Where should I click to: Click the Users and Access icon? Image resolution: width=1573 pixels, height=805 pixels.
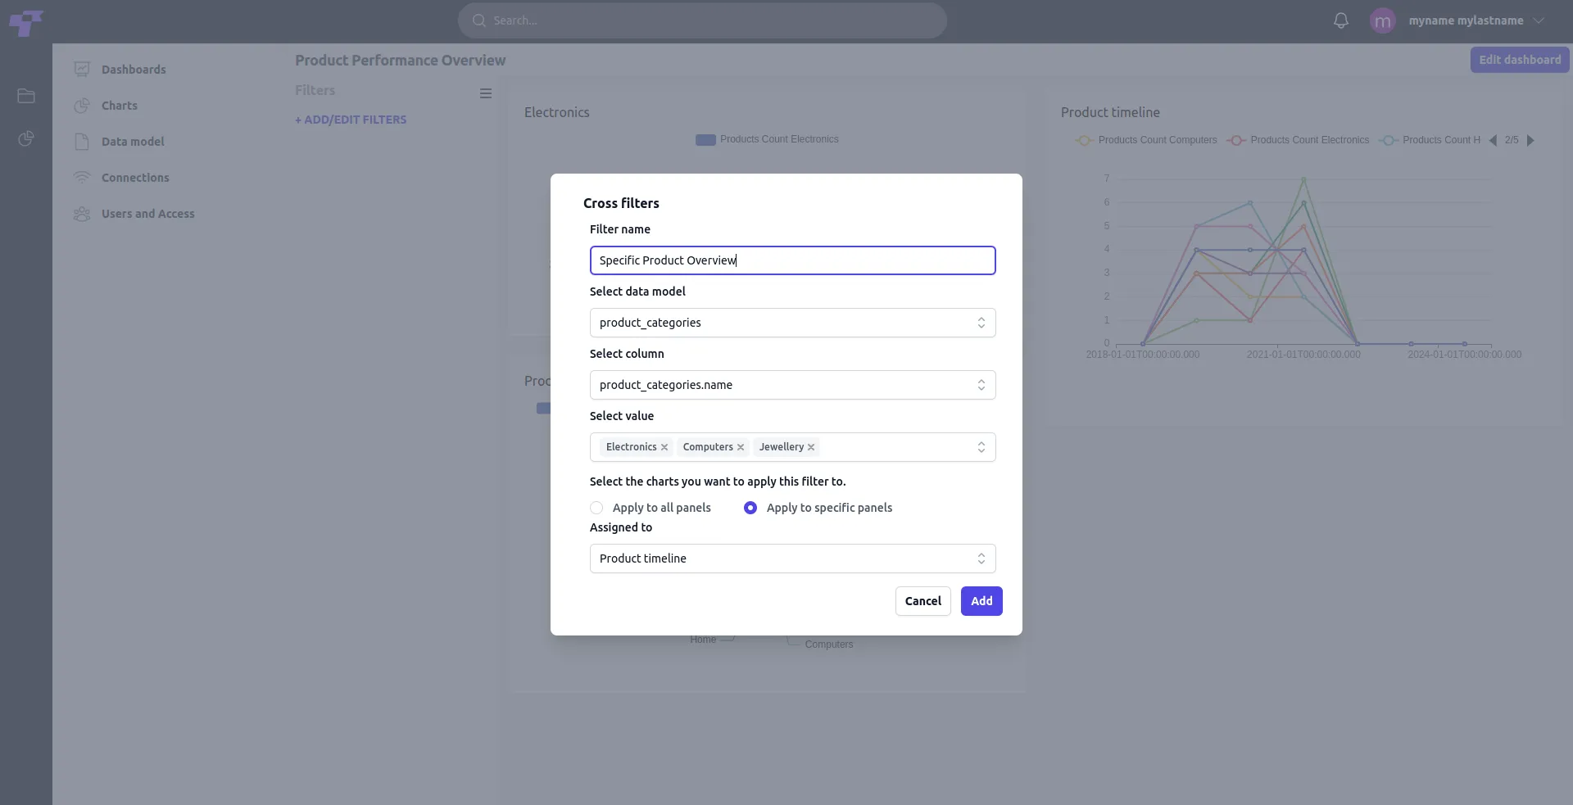coord(82,214)
